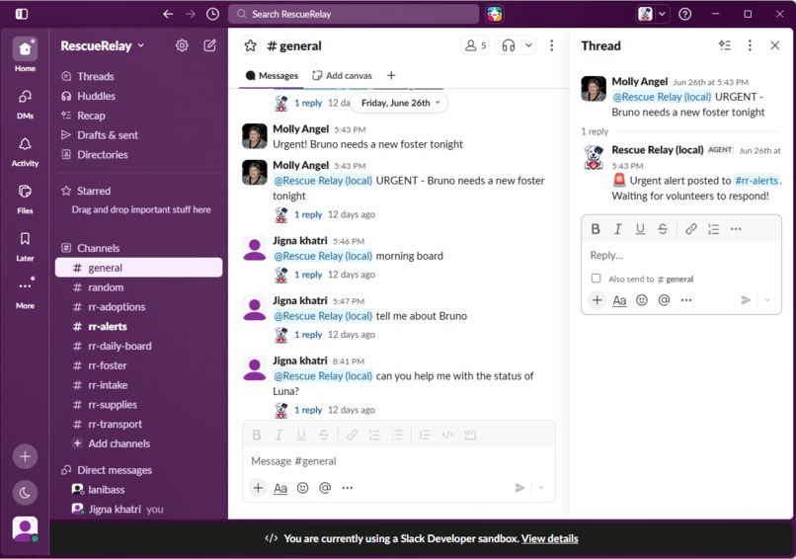Screen dimensions: 796x559
Task: Open Activity bell in the left rail
Action: [x=25, y=151]
